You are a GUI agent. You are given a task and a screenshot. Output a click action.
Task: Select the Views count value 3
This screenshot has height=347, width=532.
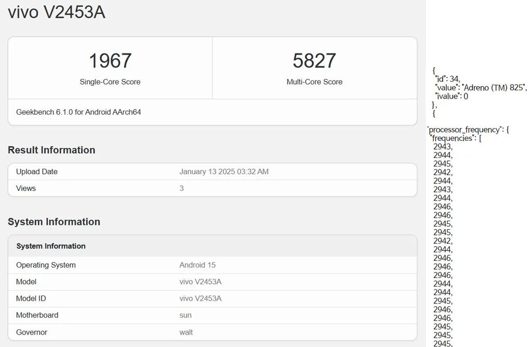pyautogui.click(x=181, y=188)
